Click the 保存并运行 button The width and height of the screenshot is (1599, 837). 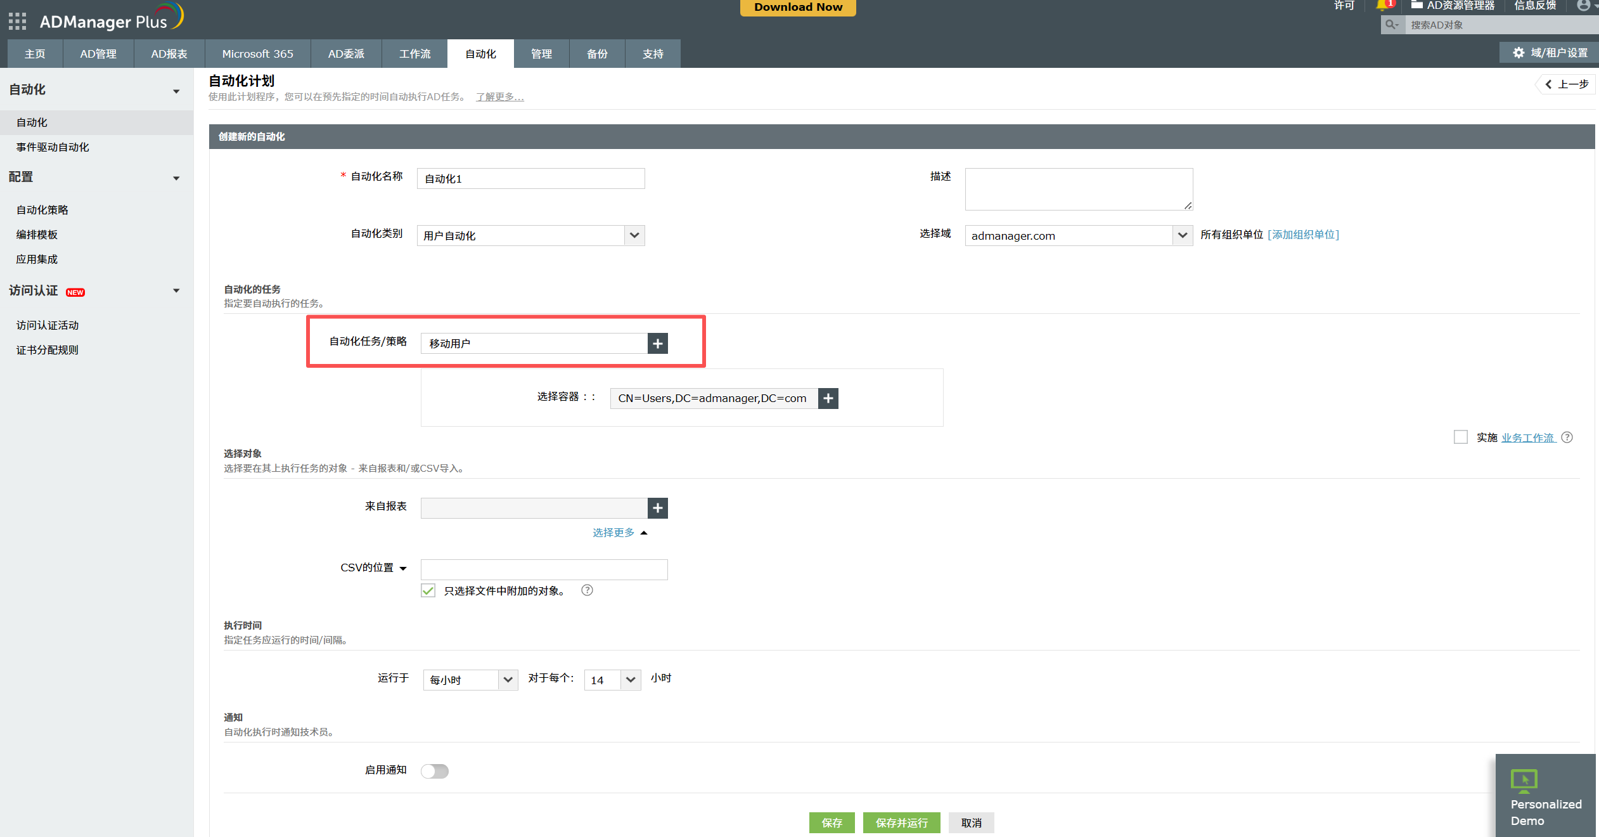tap(901, 822)
